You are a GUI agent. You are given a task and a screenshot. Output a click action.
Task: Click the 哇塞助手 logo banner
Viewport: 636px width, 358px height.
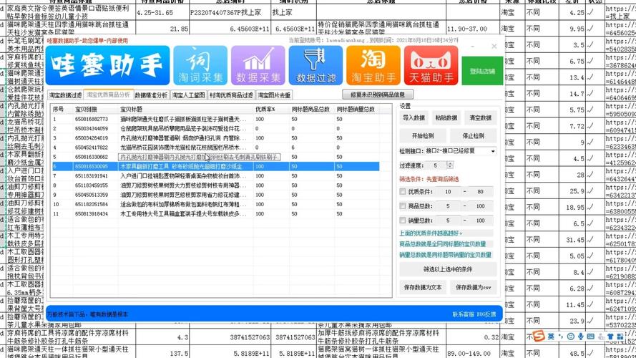click(x=107, y=65)
